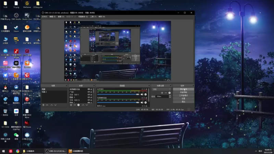Screen dimensions: 274x154
Task: Click Exit (退出) button in Controls
Action: pos(183,102)
